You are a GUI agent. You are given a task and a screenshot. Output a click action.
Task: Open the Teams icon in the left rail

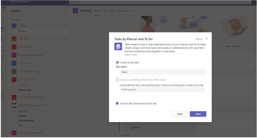tap(2, 29)
